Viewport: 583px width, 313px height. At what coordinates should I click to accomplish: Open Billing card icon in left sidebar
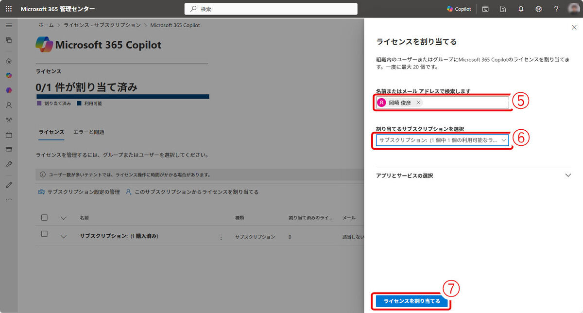[9, 149]
